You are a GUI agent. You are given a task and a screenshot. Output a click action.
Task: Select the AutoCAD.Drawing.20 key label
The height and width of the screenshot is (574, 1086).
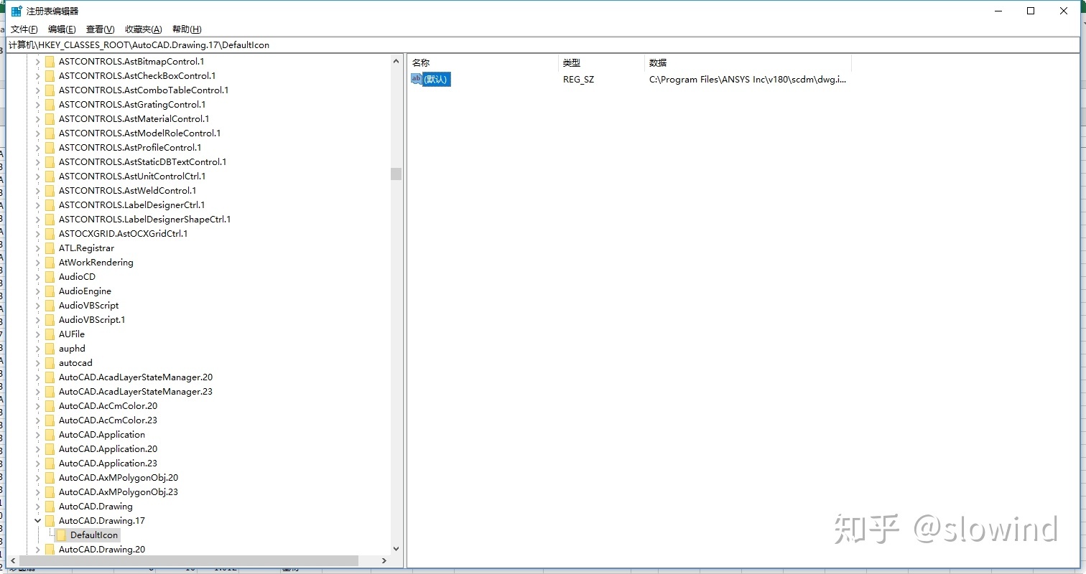[x=102, y=550]
